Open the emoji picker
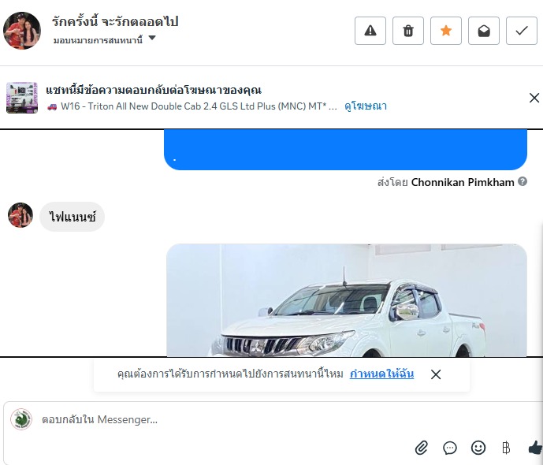The height and width of the screenshot is (465, 543). [x=478, y=448]
